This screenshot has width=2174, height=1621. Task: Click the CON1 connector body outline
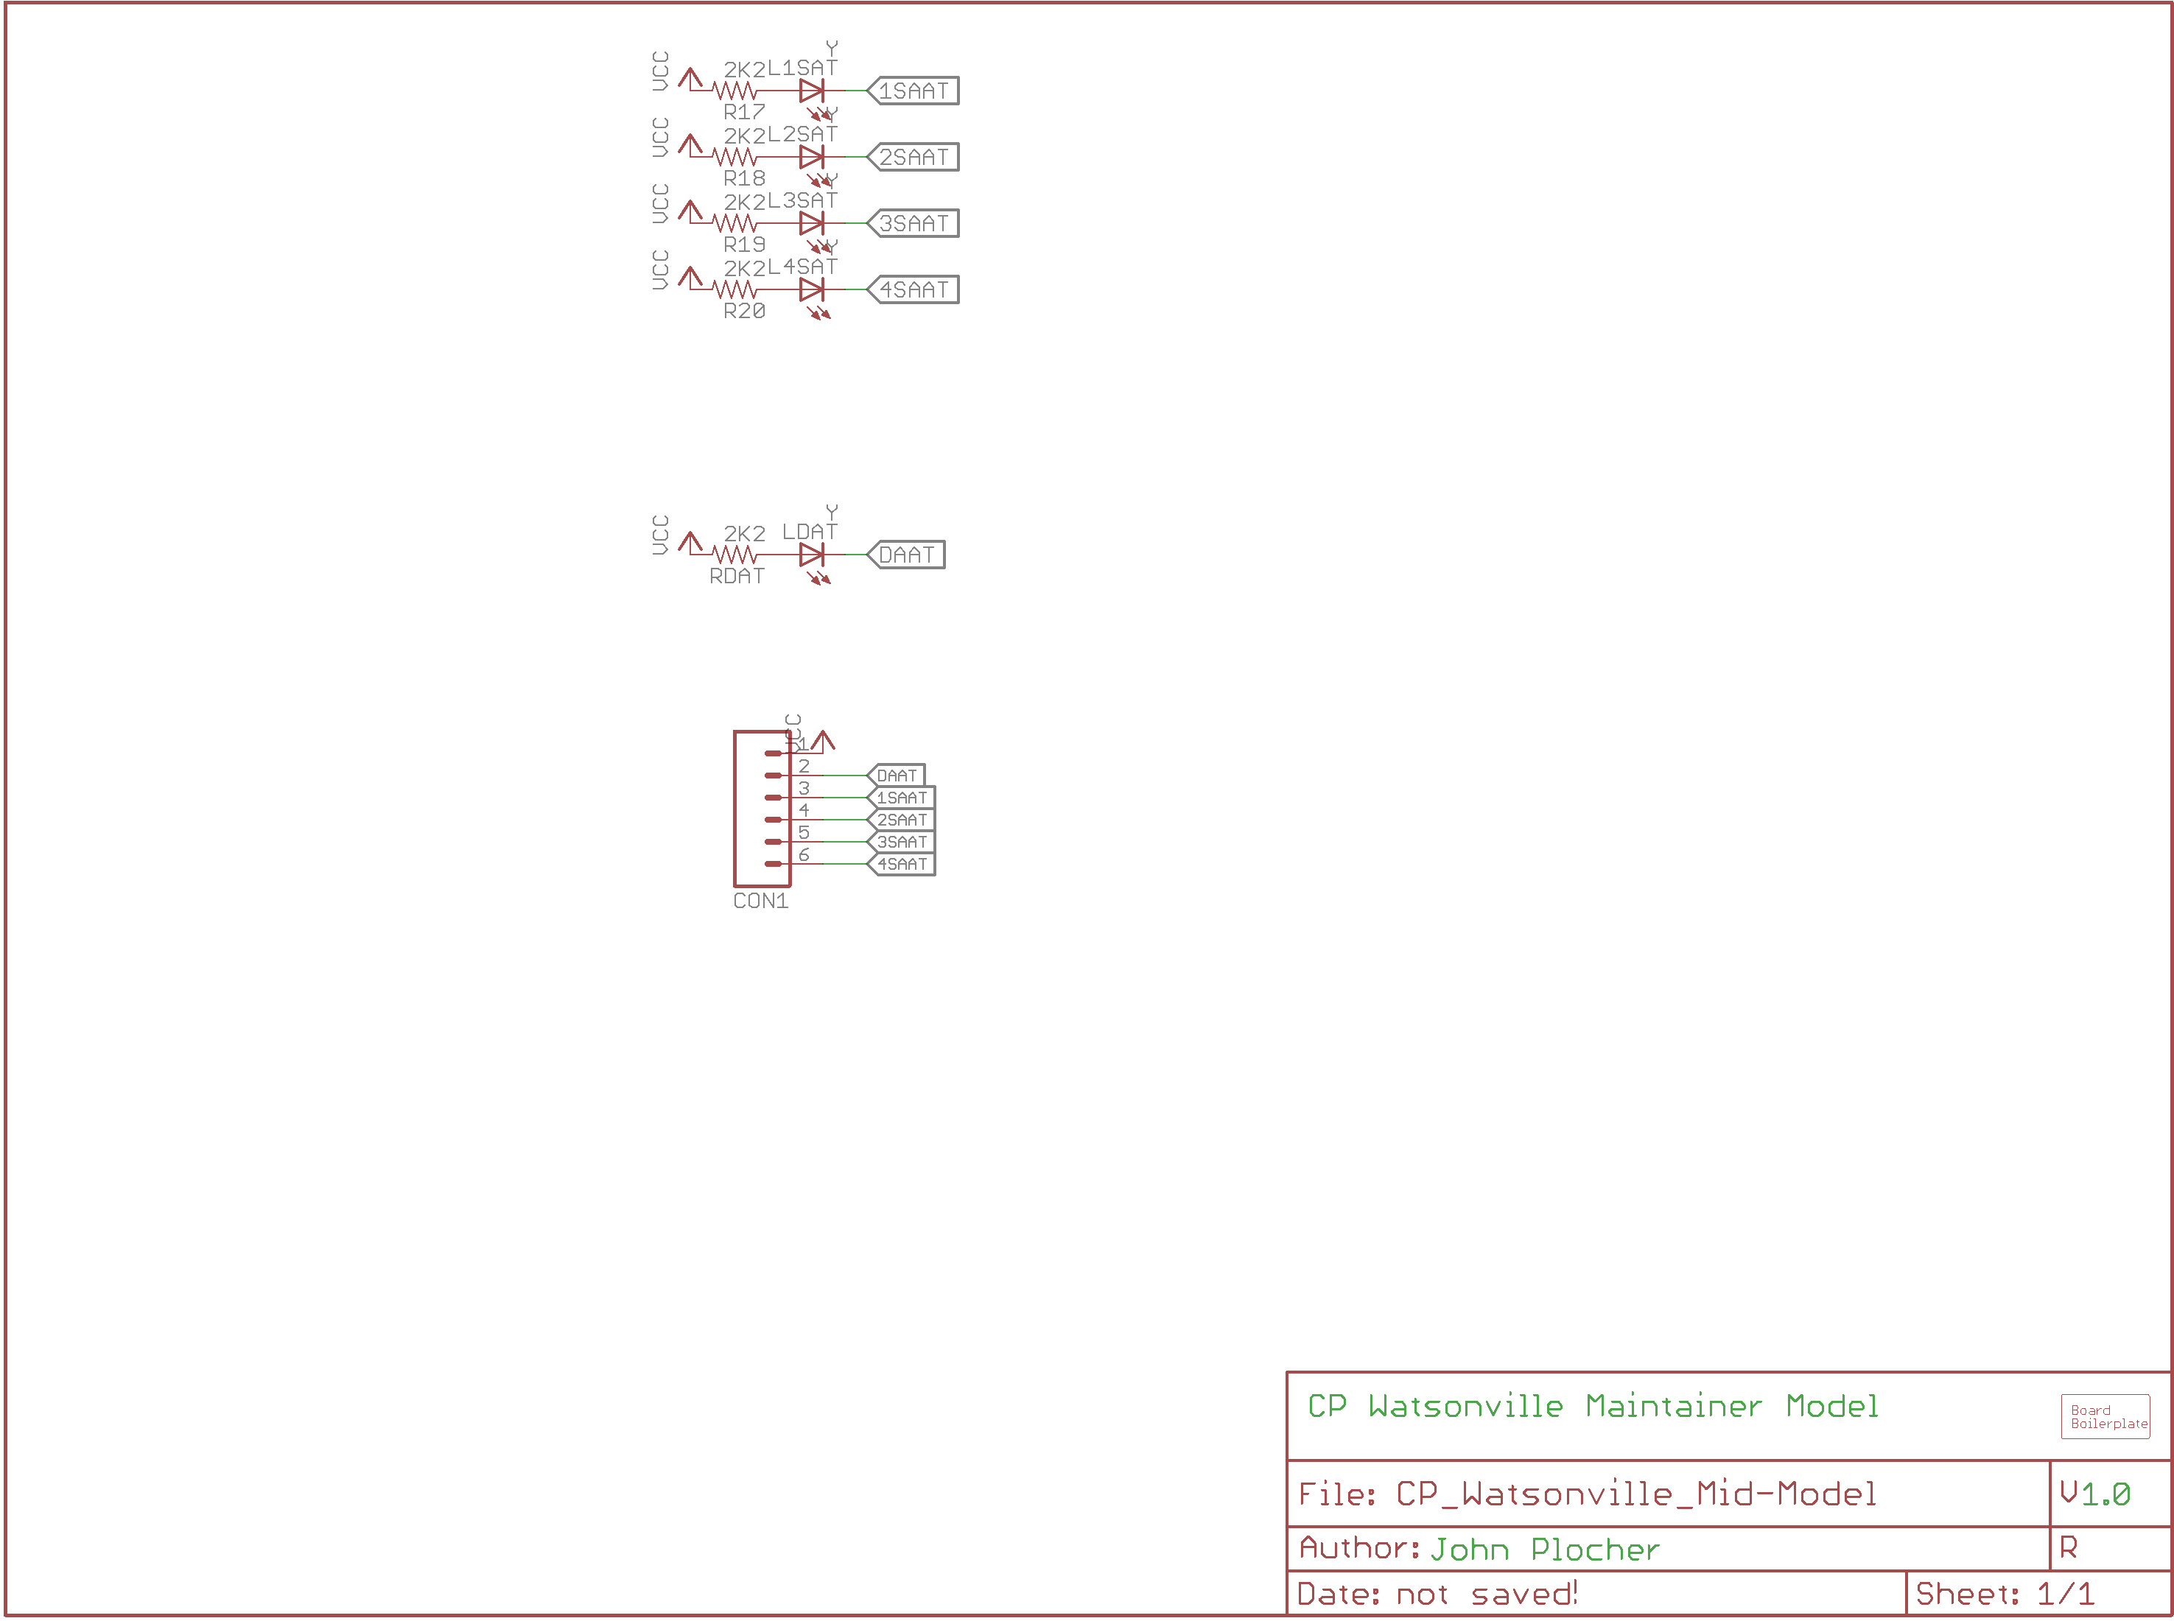point(762,809)
